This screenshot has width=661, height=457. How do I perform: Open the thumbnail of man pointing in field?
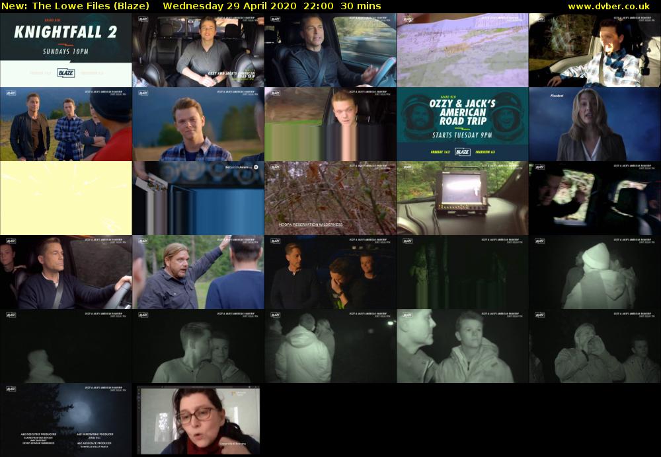pos(198,272)
